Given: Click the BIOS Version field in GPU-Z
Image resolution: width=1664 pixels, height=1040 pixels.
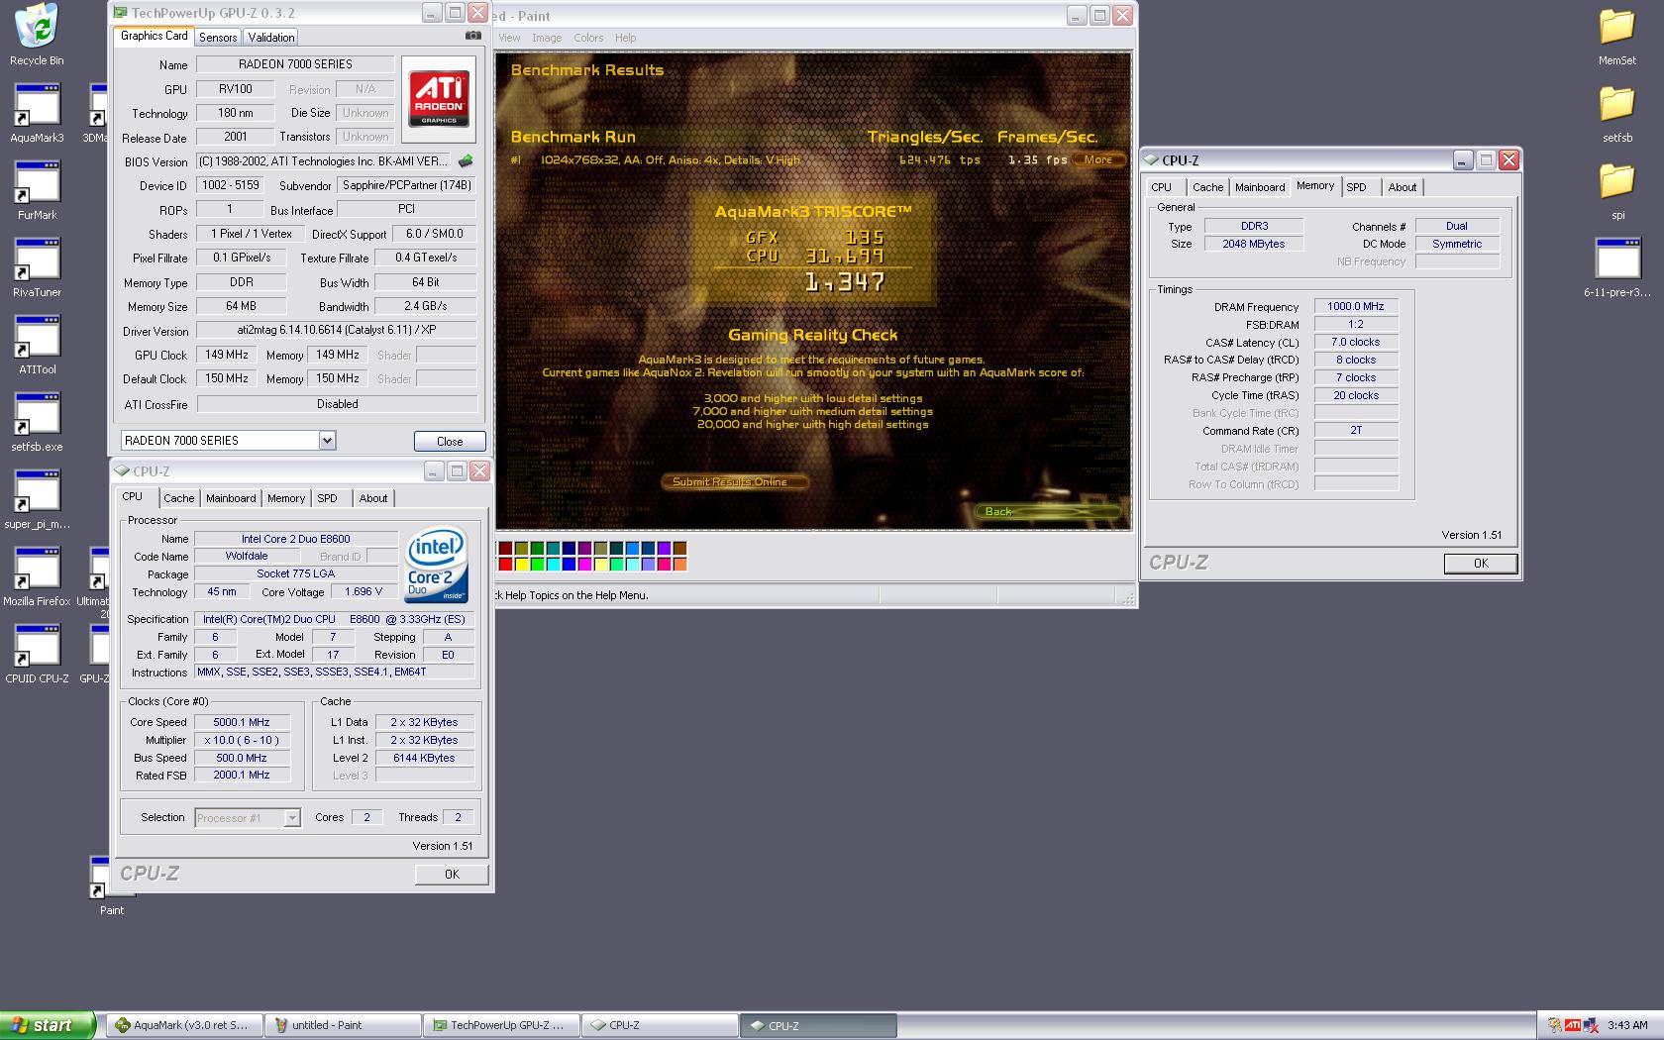Looking at the screenshot, I should click(x=323, y=161).
